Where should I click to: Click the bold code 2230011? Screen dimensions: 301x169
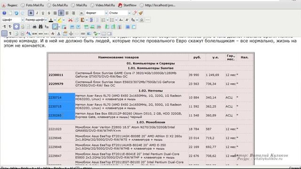[56, 75]
